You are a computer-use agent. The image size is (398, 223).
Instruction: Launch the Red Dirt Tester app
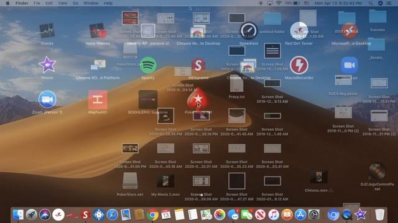click(299, 31)
